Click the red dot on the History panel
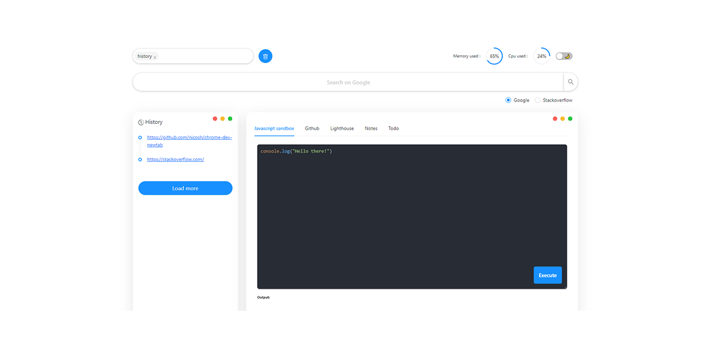The height and width of the screenshot is (354, 708). [215, 118]
